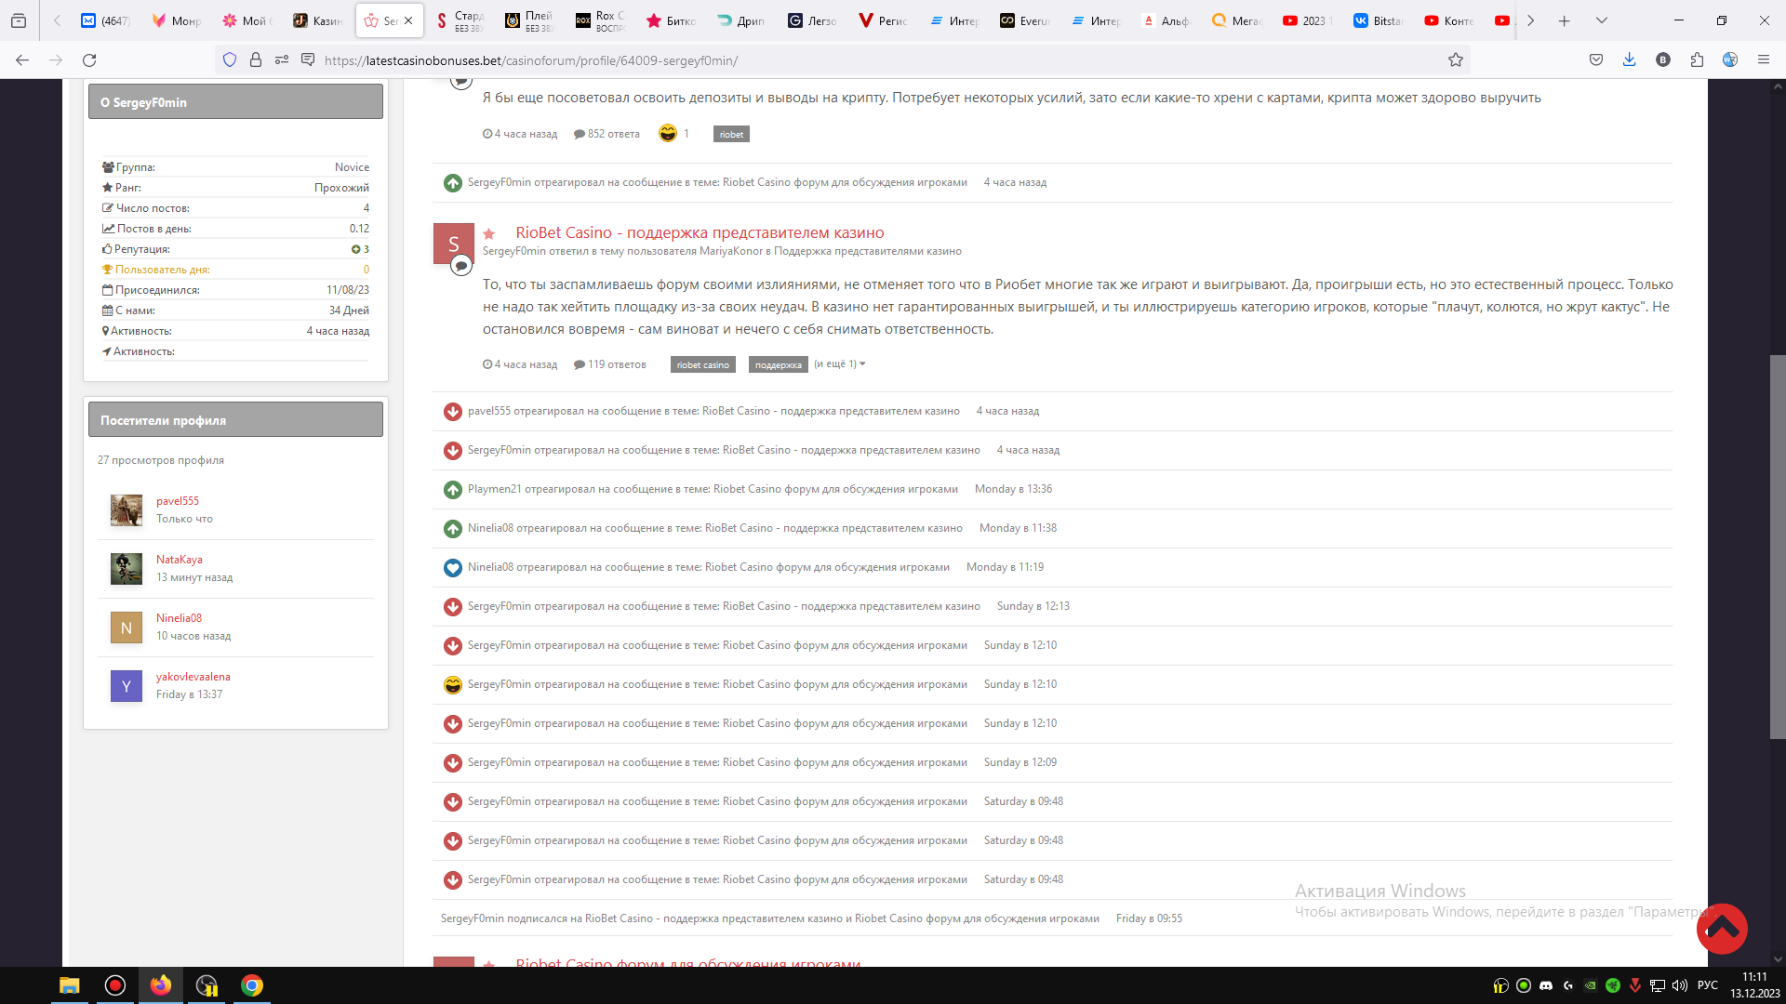The width and height of the screenshot is (1786, 1004).
Task: Click the 'riobet casino' tag button
Action: 702,365
